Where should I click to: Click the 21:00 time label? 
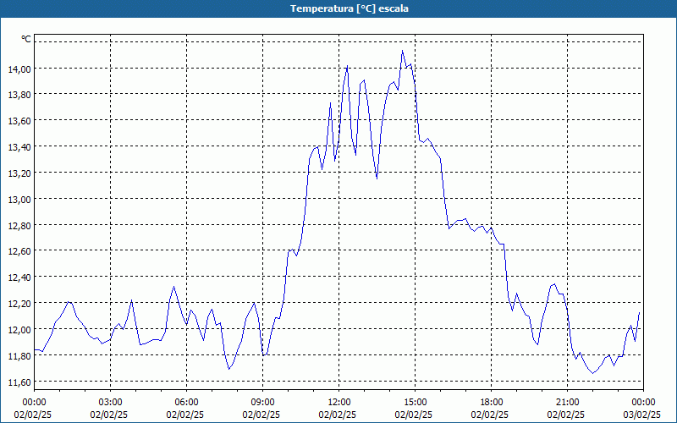click(x=567, y=402)
